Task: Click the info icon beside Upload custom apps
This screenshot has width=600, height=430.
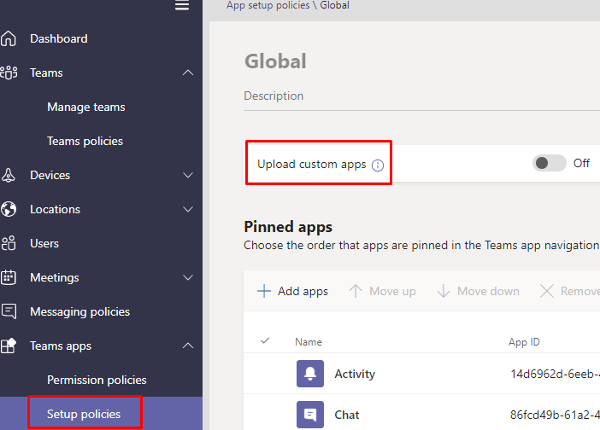Action: coord(378,166)
